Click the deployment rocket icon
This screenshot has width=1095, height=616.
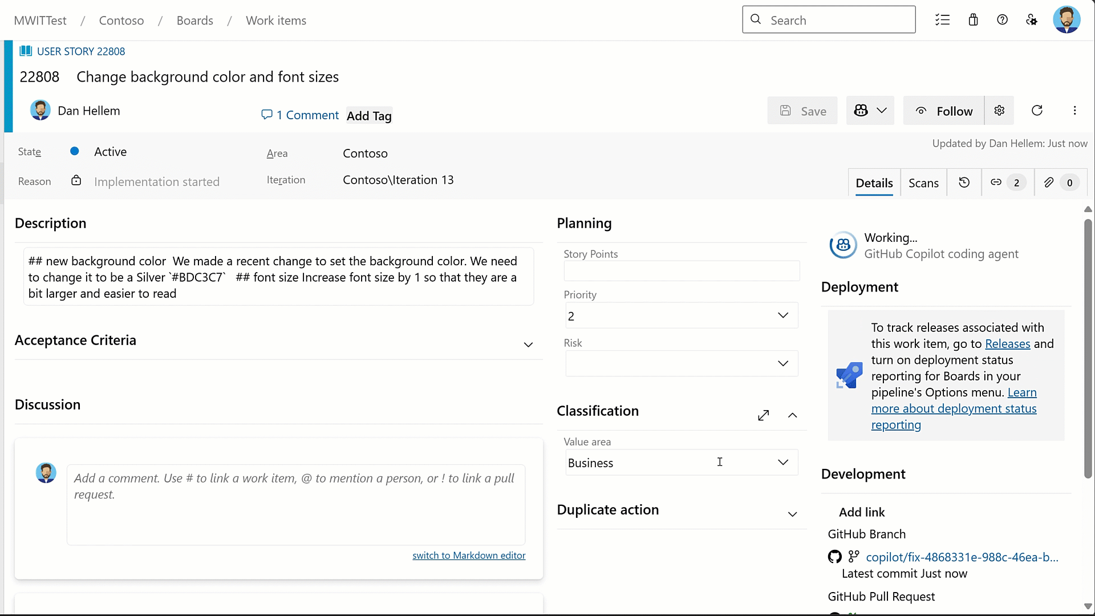click(x=849, y=375)
